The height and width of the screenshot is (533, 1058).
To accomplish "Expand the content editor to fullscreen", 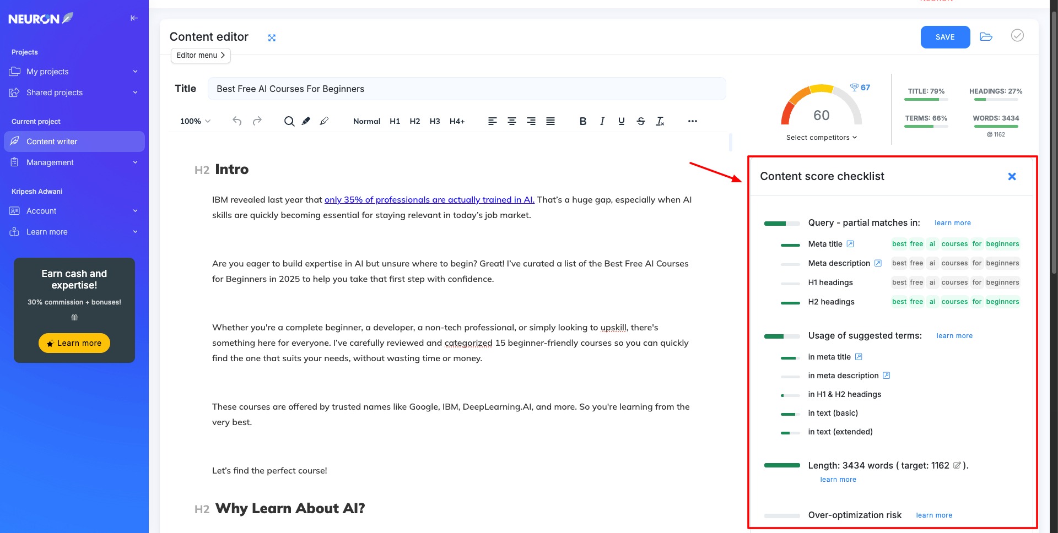I will point(272,38).
